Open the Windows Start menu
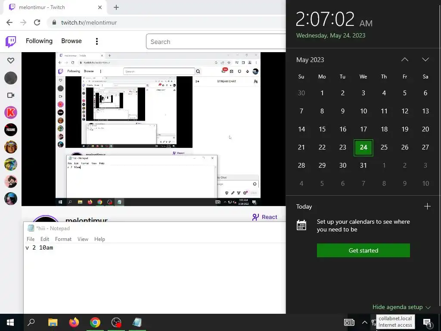 [10, 322]
